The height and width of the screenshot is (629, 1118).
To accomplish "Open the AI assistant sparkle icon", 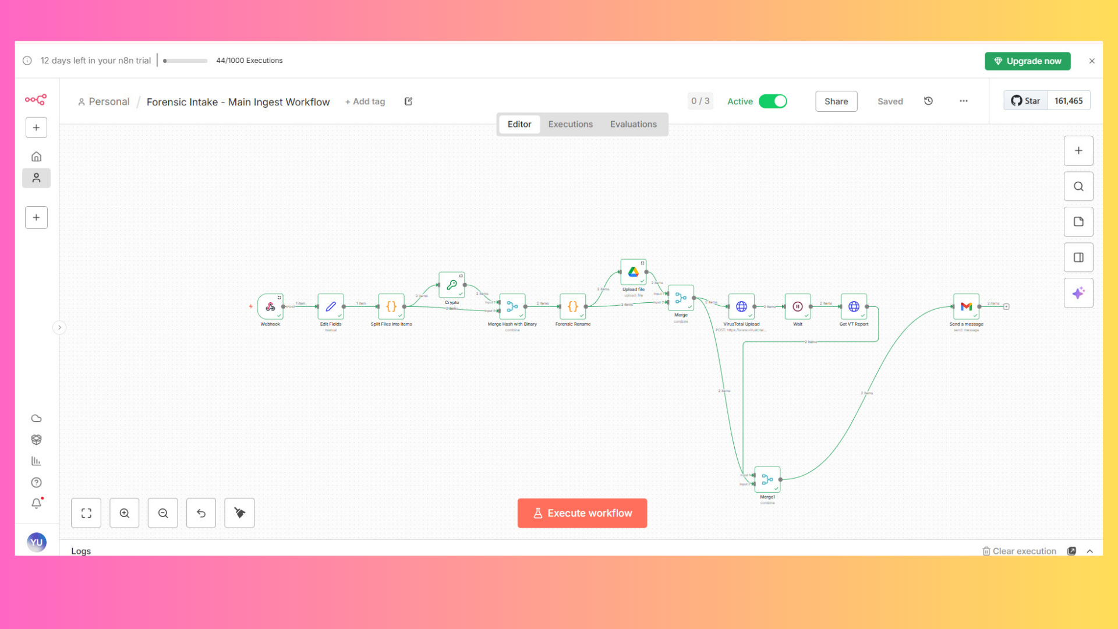I will pyautogui.click(x=1078, y=293).
